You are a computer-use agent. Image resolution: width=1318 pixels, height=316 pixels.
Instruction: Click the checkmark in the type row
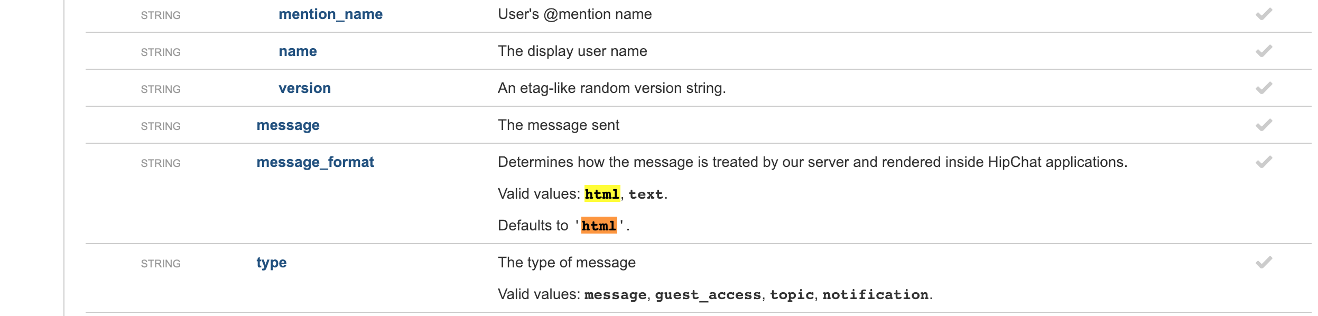click(x=1264, y=263)
